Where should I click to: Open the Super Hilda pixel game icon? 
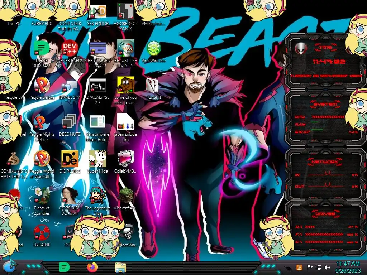[98, 159]
